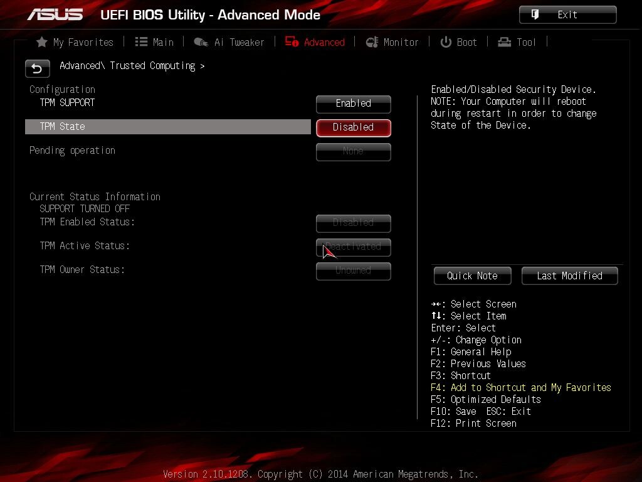Image resolution: width=642 pixels, height=482 pixels.
Task: Click the Pending operation None selector
Action: (354, 152)
